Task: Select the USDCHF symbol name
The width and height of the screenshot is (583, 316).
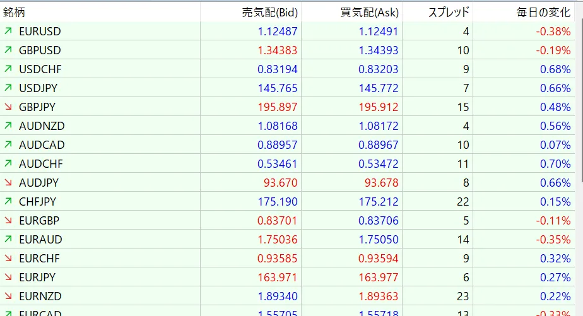Action: point(40,69)
